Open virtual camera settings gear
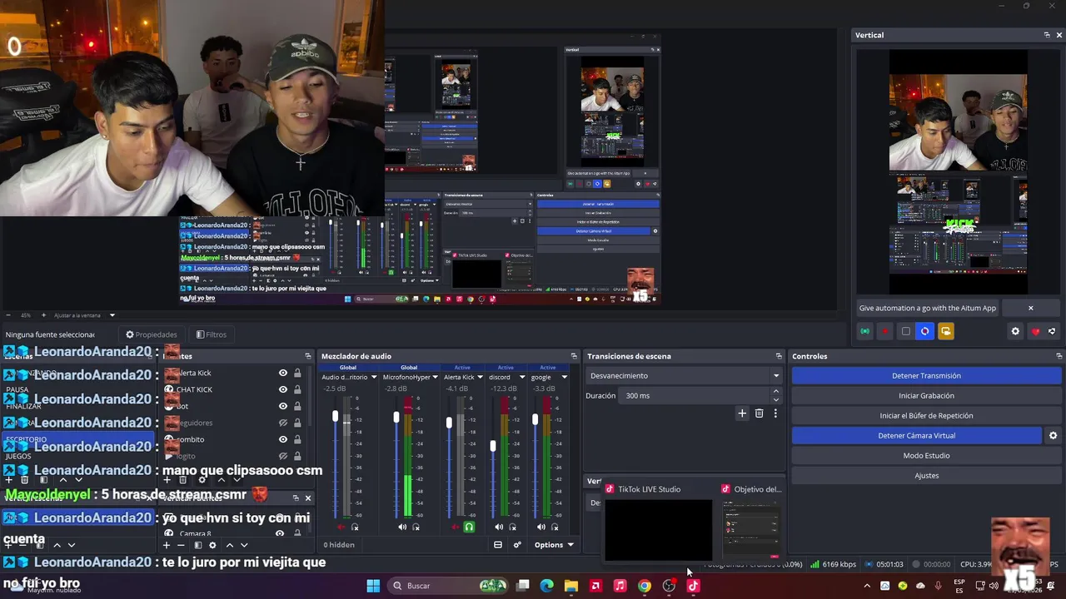1066x599 pixels. coord(1053,435)
